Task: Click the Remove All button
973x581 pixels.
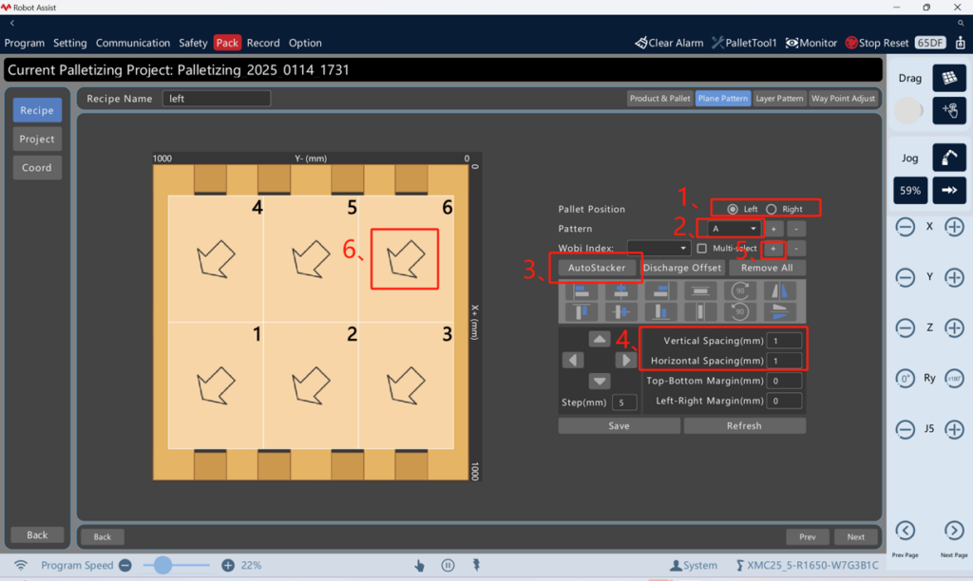Action: pyautogui.click(x=767, y=268)
